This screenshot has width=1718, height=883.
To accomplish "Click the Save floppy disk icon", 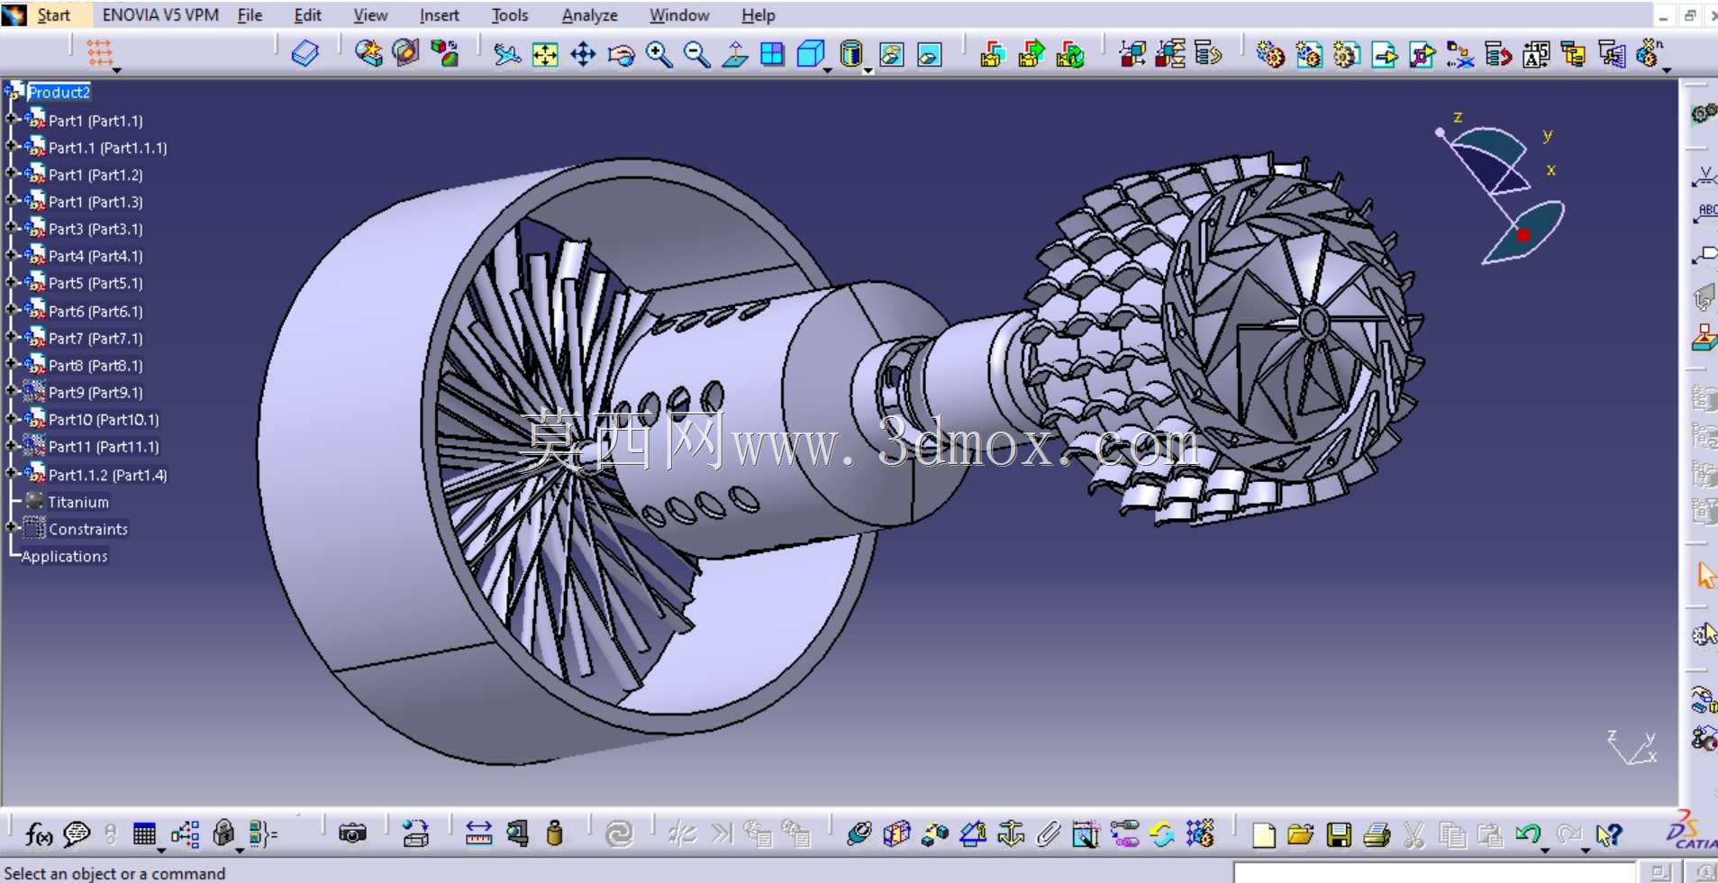I will [x=1339, y=835].
